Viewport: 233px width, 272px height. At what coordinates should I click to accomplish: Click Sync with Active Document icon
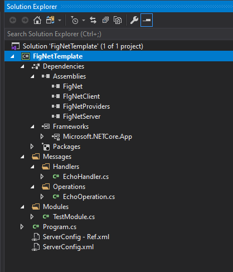(x=93, y=20)
